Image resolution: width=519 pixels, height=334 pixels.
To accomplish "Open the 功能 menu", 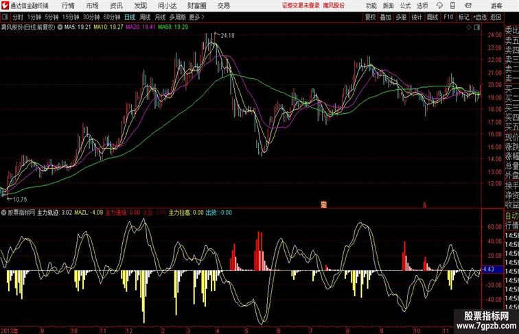I will pyautogui.click(x=371, y=5).
